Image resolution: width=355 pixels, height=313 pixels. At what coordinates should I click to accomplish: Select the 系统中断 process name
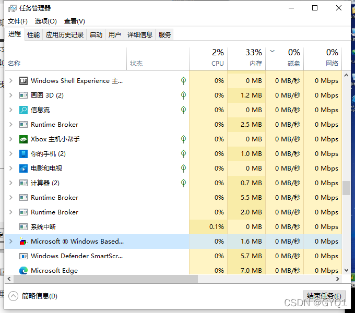pyautogui.click(x=43, y=226)
